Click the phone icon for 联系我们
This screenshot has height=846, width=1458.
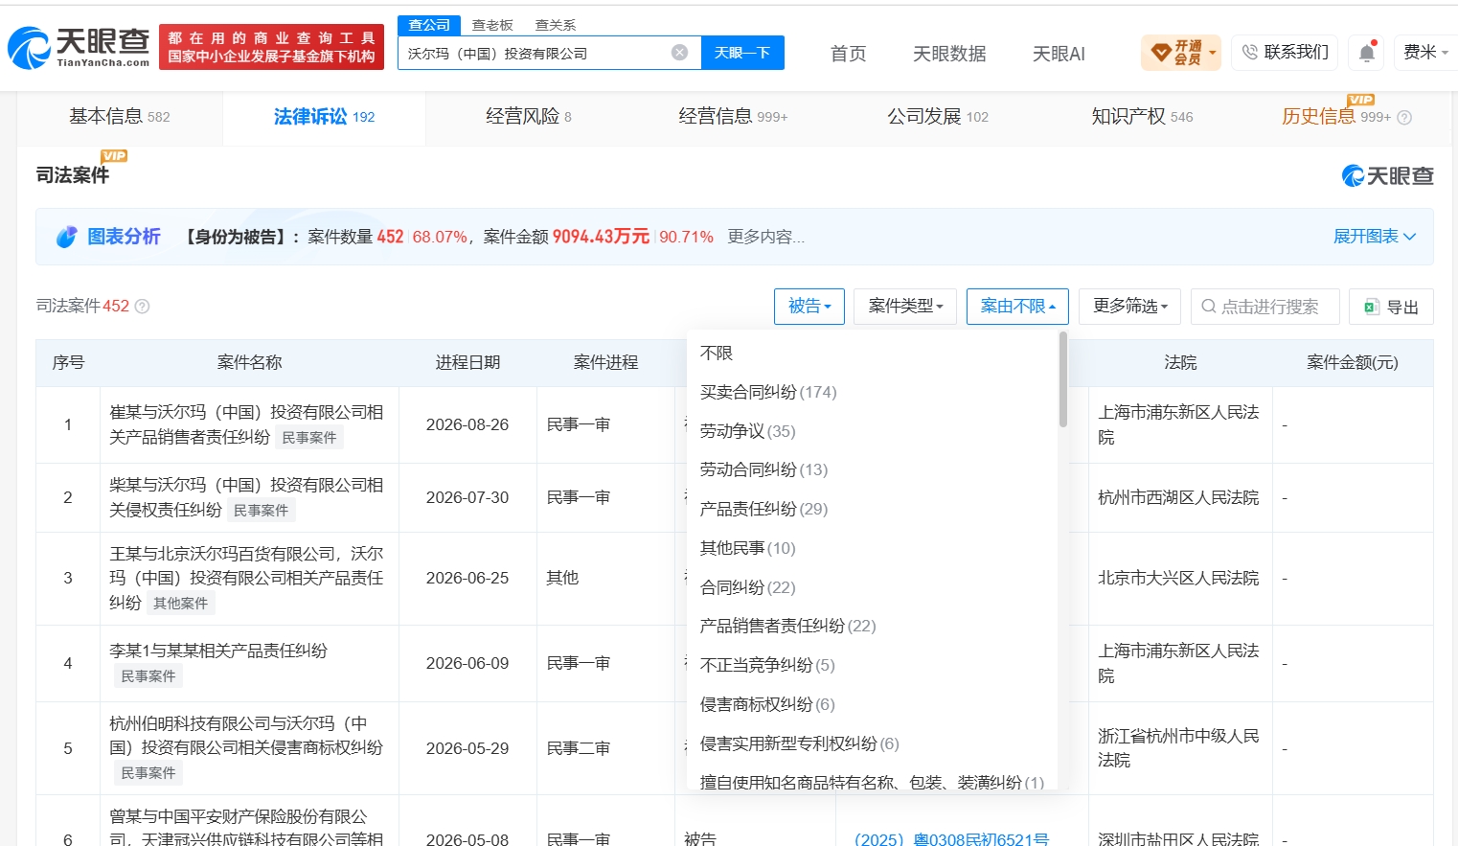[x=1249, y=52]
